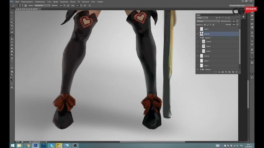This screenshot has height=148, width=264.
Task: Open the layer fill slider arrow
Action: (x=238, y=25)
